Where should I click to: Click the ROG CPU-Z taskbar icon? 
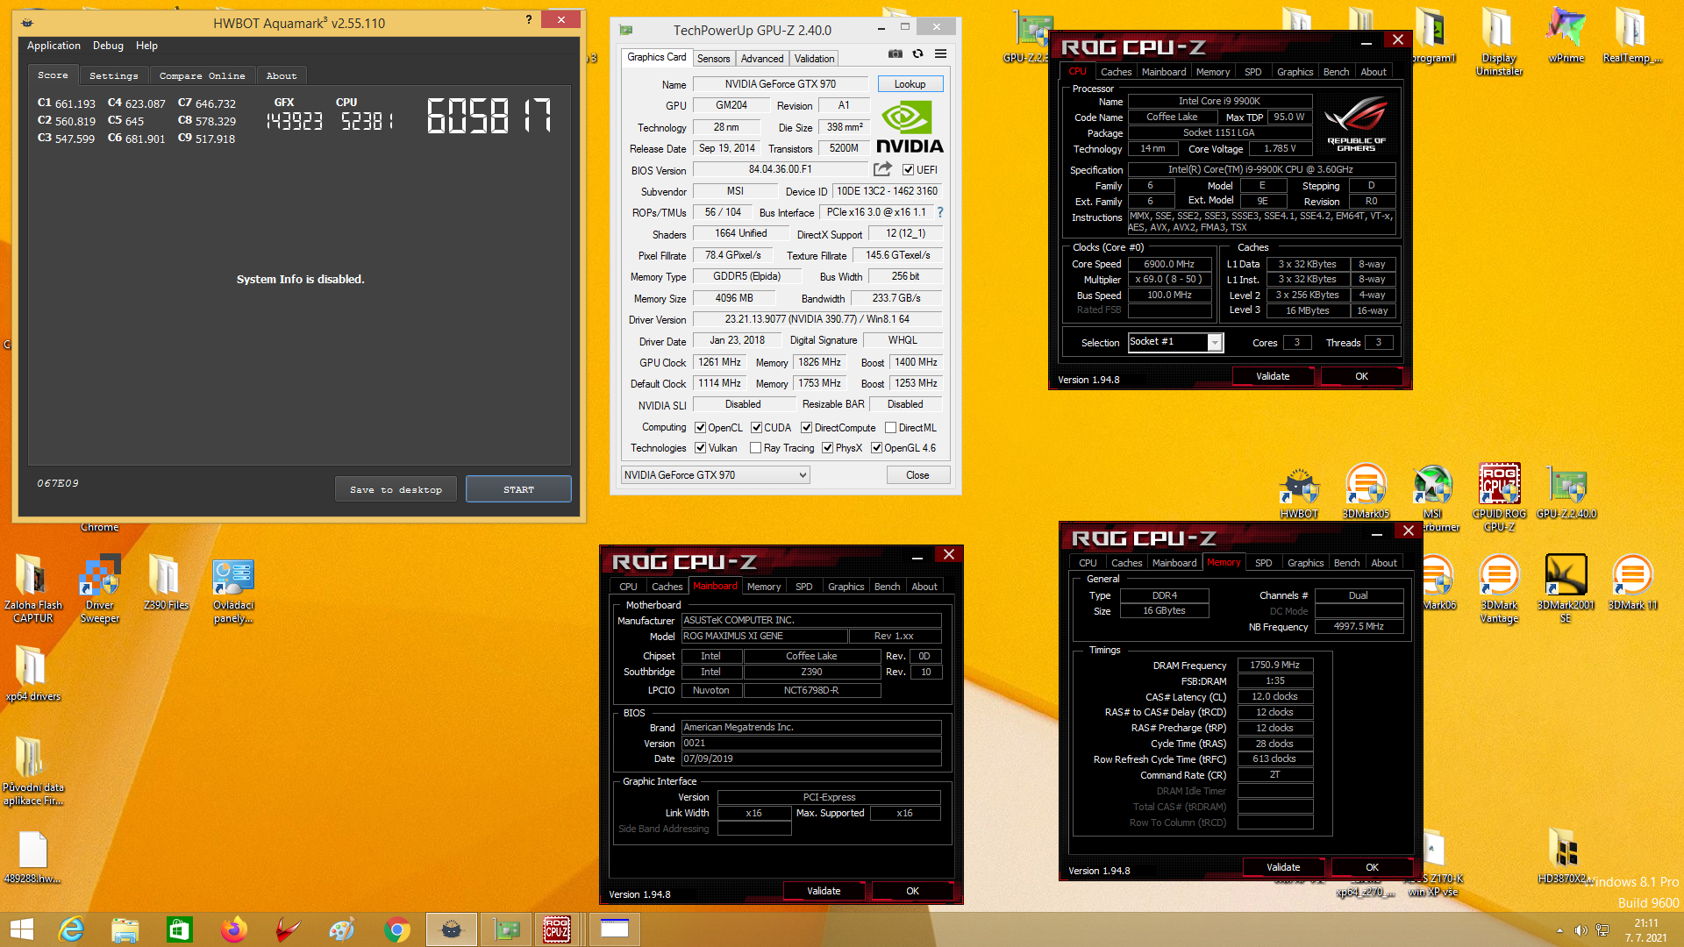coord(557,929)
